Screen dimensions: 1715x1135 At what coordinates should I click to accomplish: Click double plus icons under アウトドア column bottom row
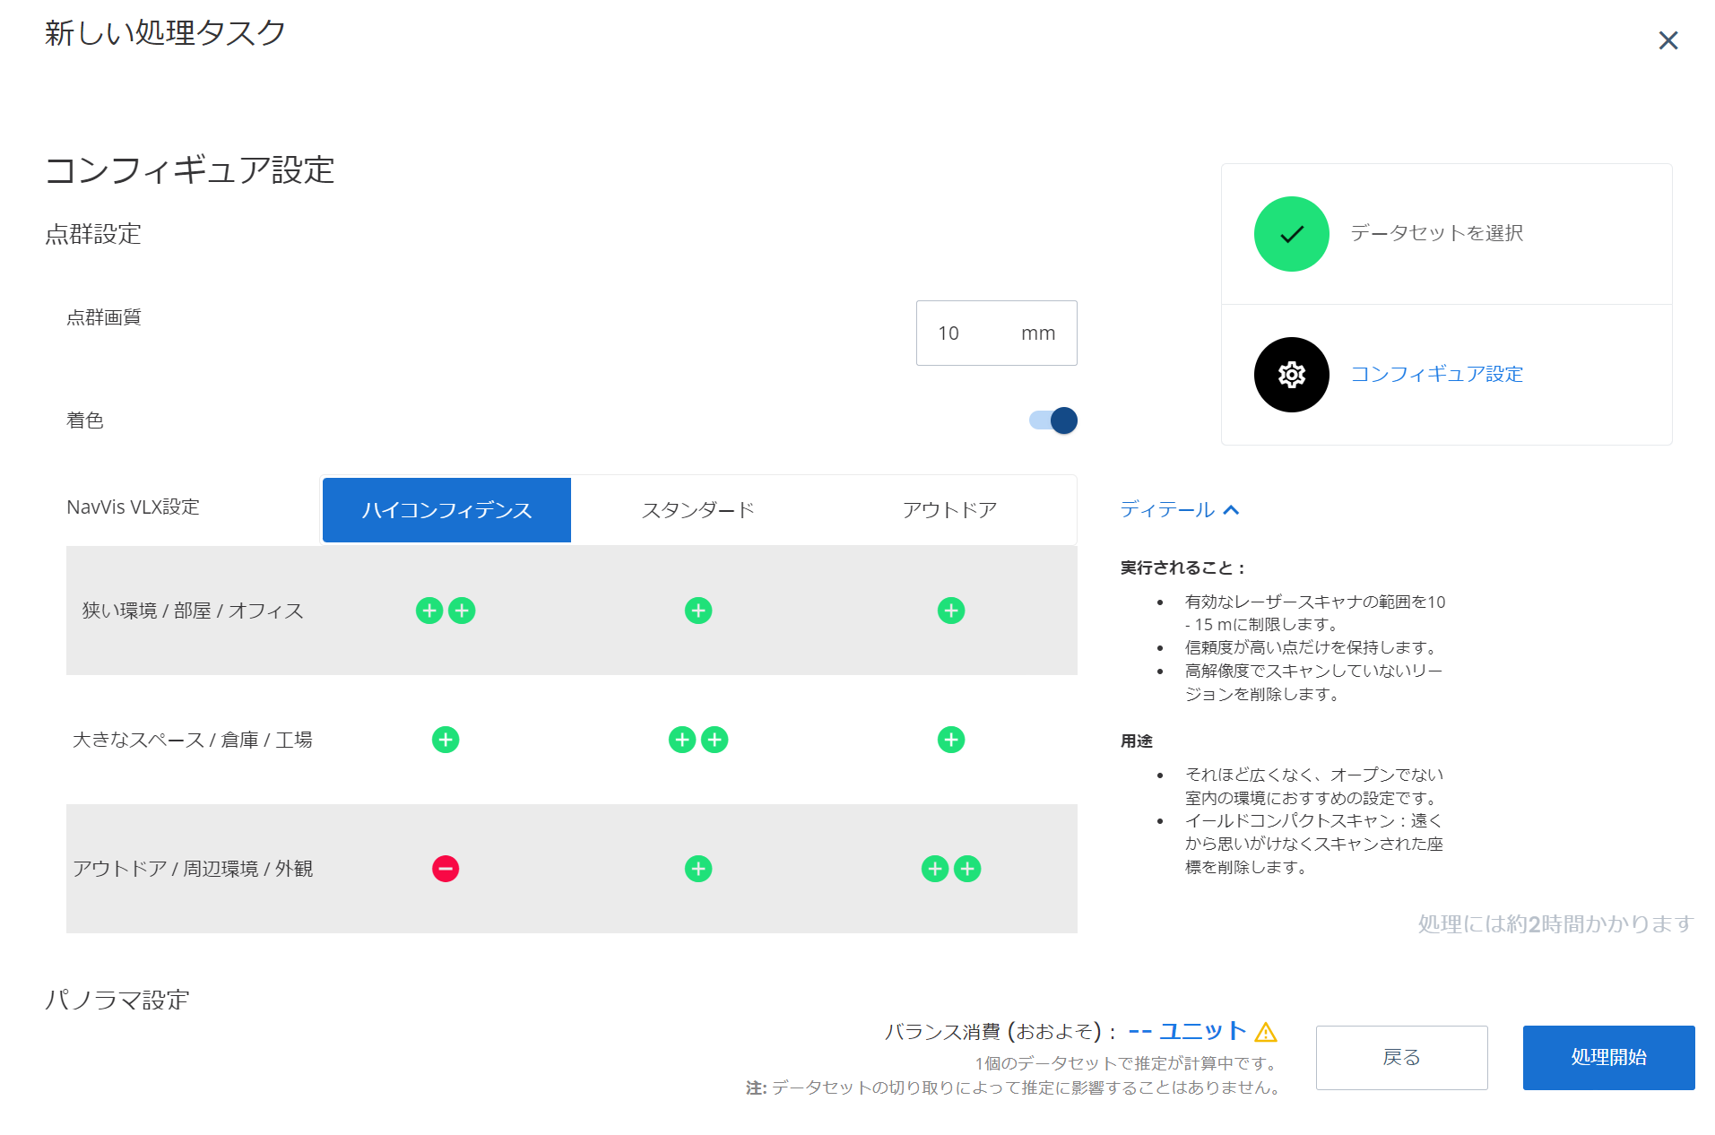pos(951,869)
